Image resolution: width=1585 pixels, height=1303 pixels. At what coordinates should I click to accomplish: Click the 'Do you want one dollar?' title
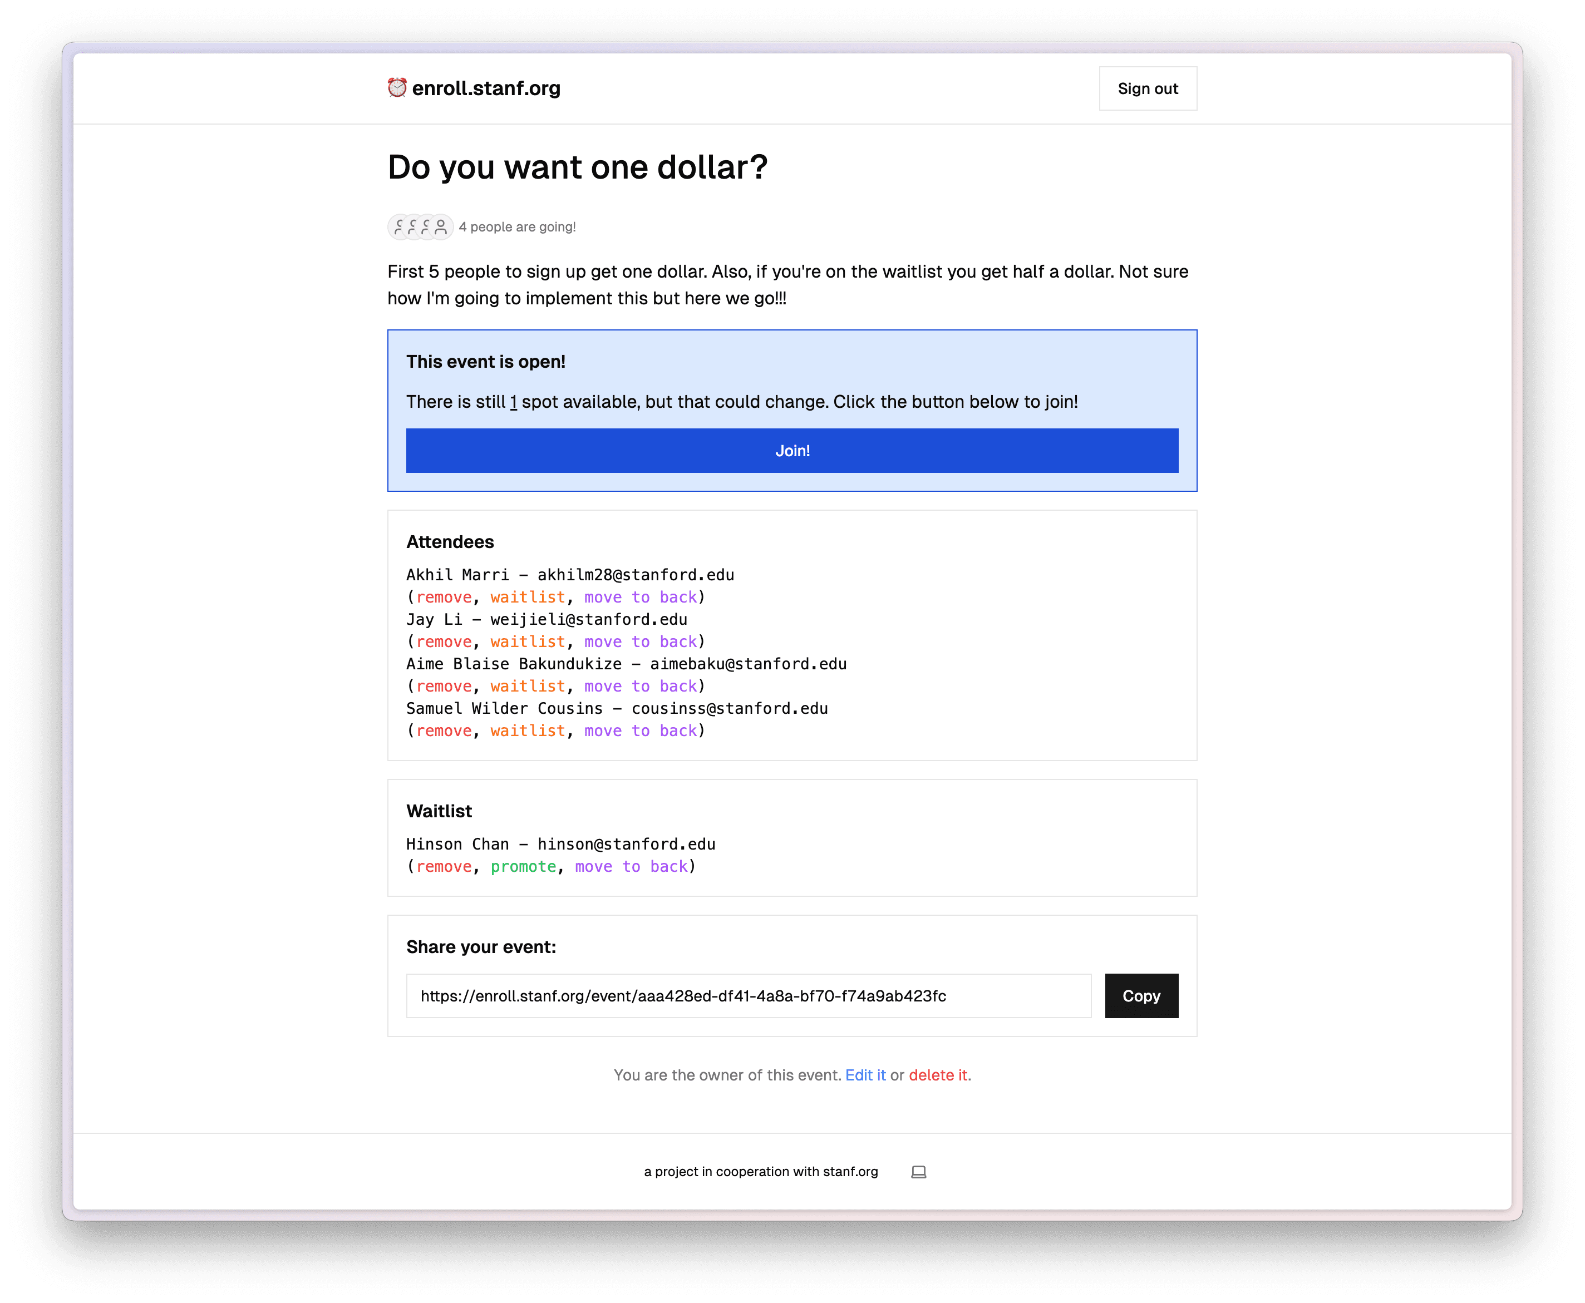click(577, 166)
